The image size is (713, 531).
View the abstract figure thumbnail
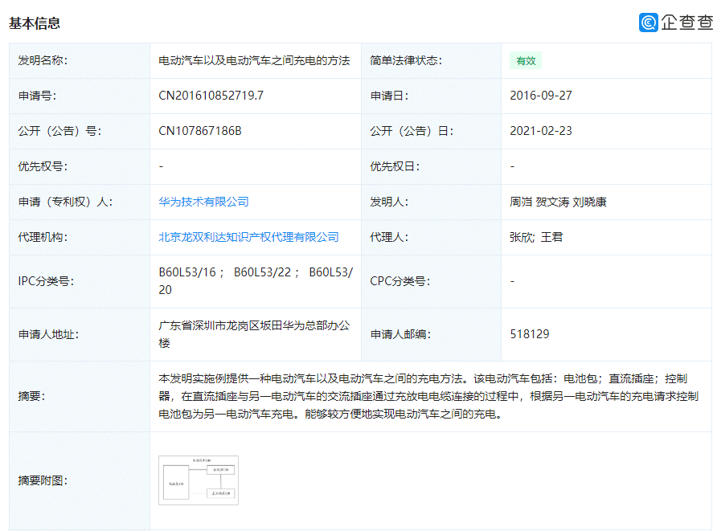pyautogui.click(x=198, y=480)
